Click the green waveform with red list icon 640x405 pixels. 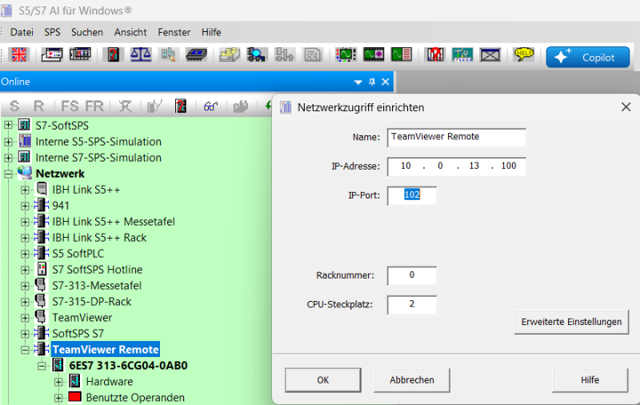pos(402,54)
